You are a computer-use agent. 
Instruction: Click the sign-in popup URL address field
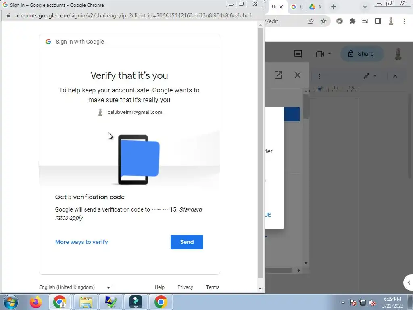(136, 16)
